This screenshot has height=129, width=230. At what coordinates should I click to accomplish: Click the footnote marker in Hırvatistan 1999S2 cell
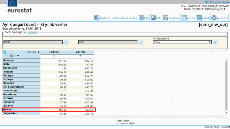pos(65,90)
